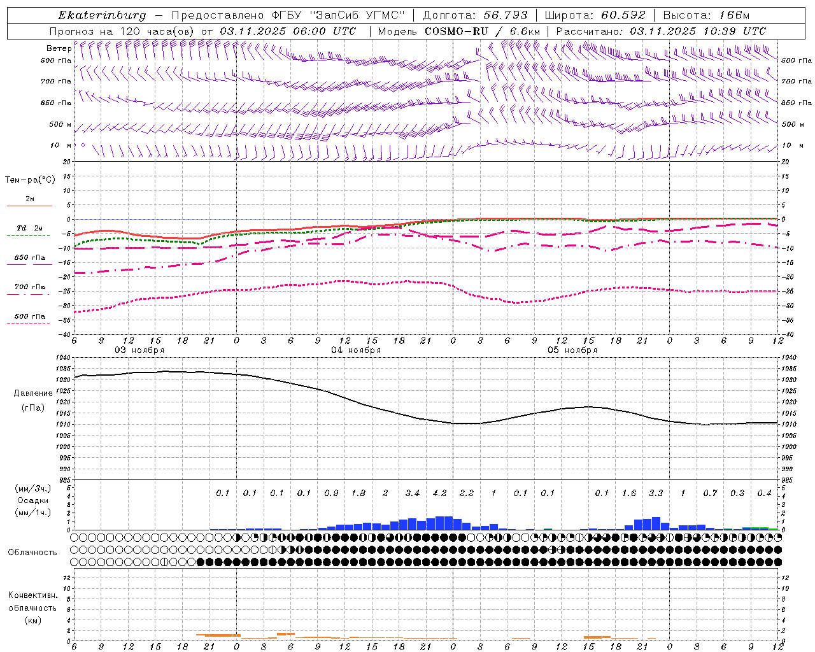This screenshot has width=815, height=652.
Task: Click the '1.8' precipitation value
Action: (x=358, y=493)
